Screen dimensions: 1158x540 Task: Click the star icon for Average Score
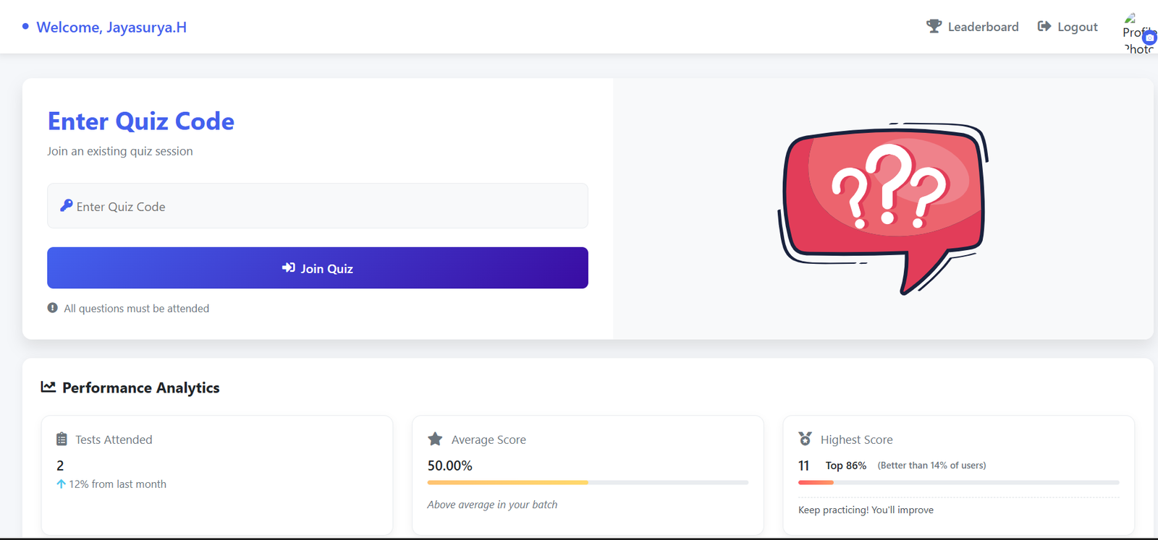coord(435,440)
